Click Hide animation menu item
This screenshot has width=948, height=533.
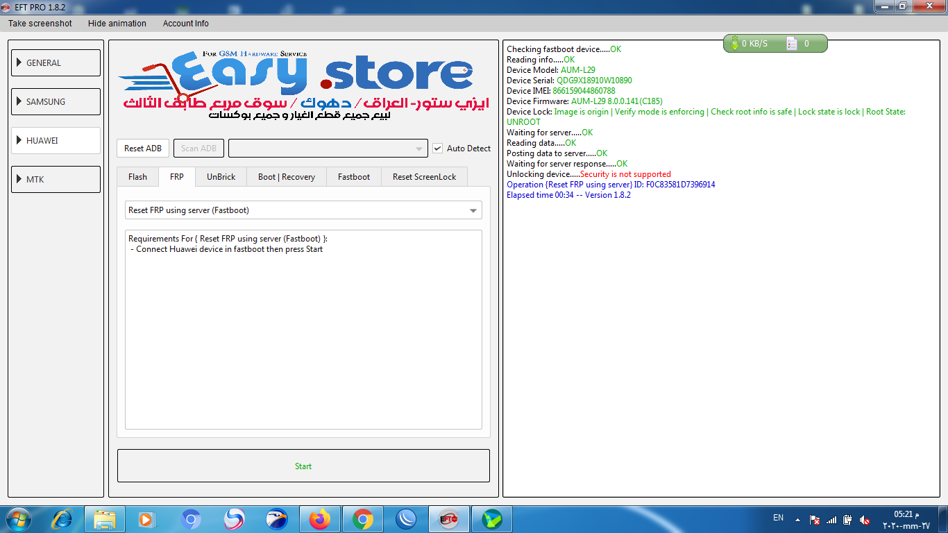(117, 24)
